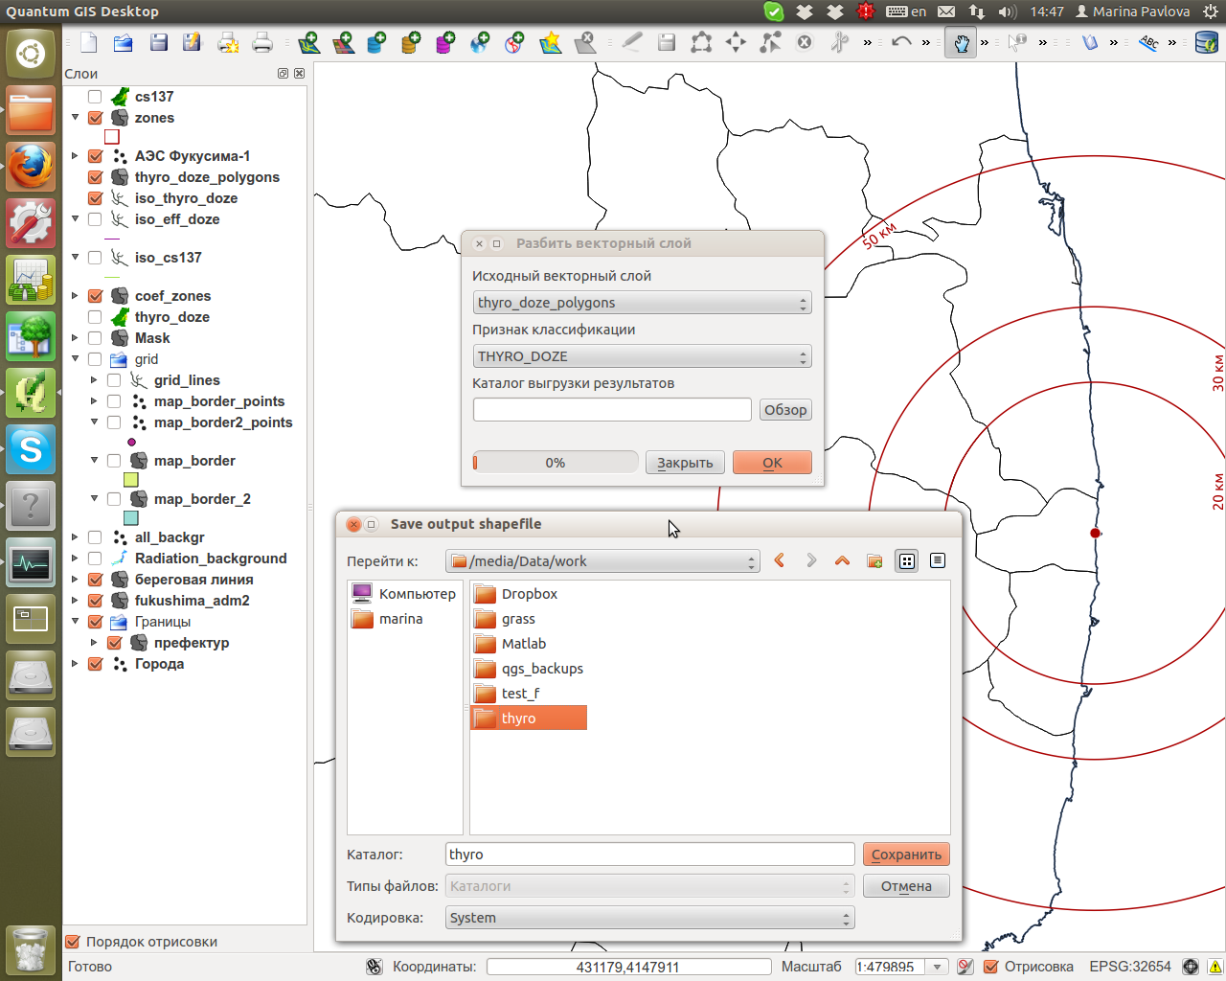This screenshot has height=981, width=1226.
Task: Open the source vector layer dropdown
Action: click(x=642, y=303)
